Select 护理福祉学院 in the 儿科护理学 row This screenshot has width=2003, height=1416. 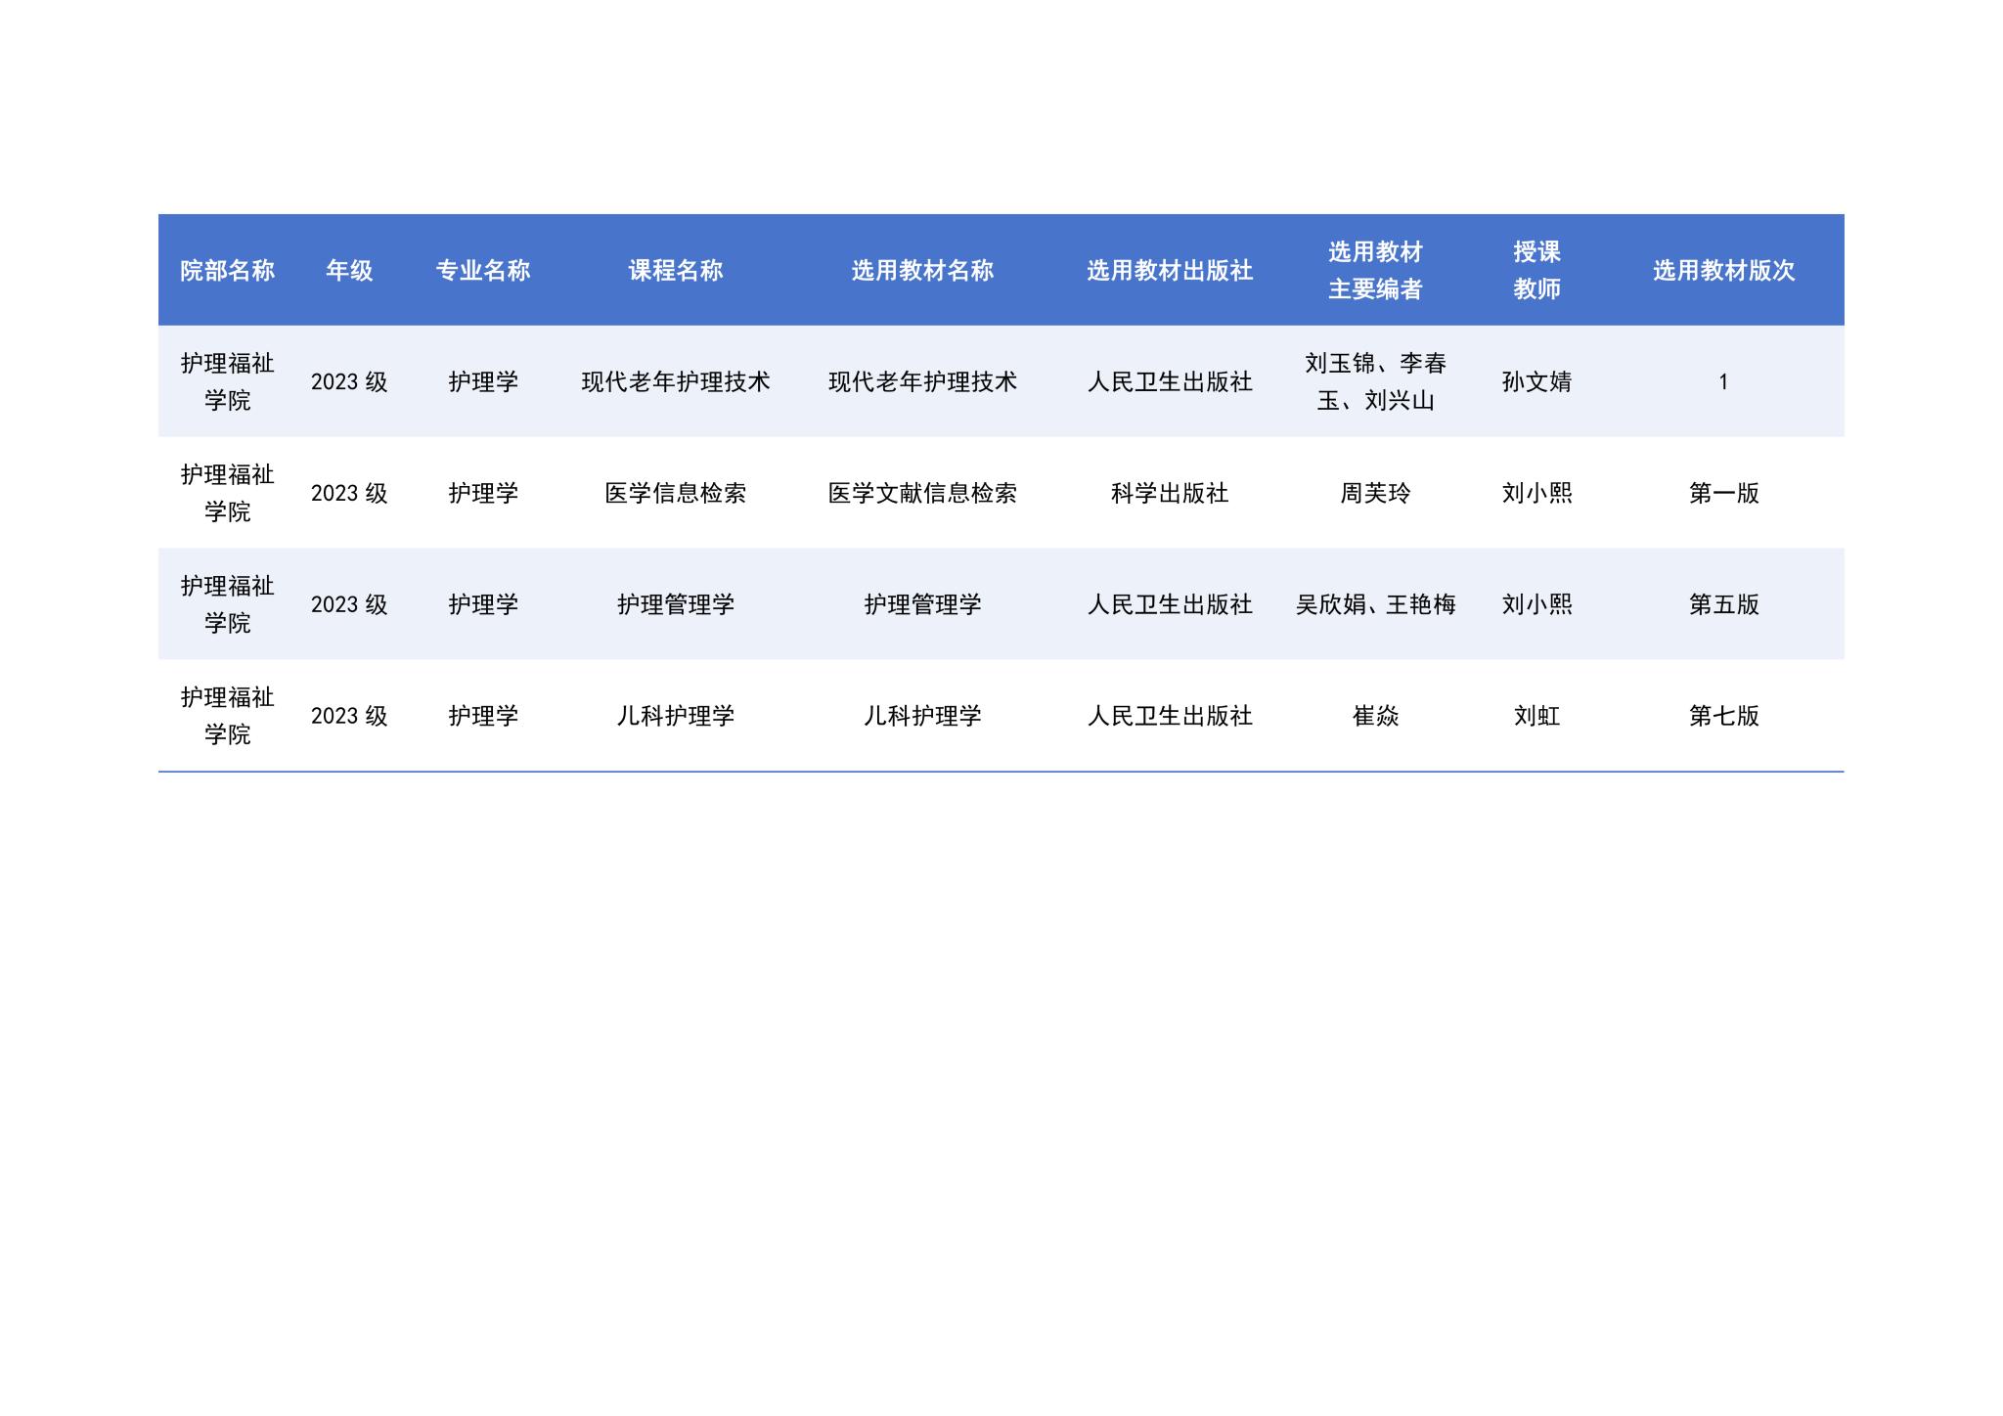click(x=227, y=717)
